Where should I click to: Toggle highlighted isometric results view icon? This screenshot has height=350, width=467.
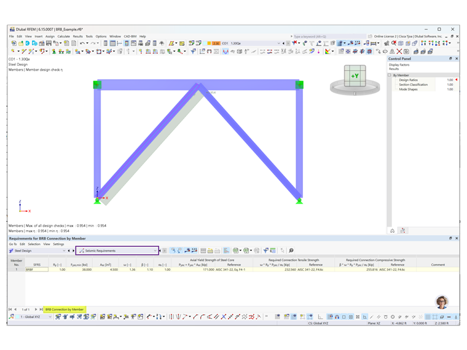click(369, 51)
